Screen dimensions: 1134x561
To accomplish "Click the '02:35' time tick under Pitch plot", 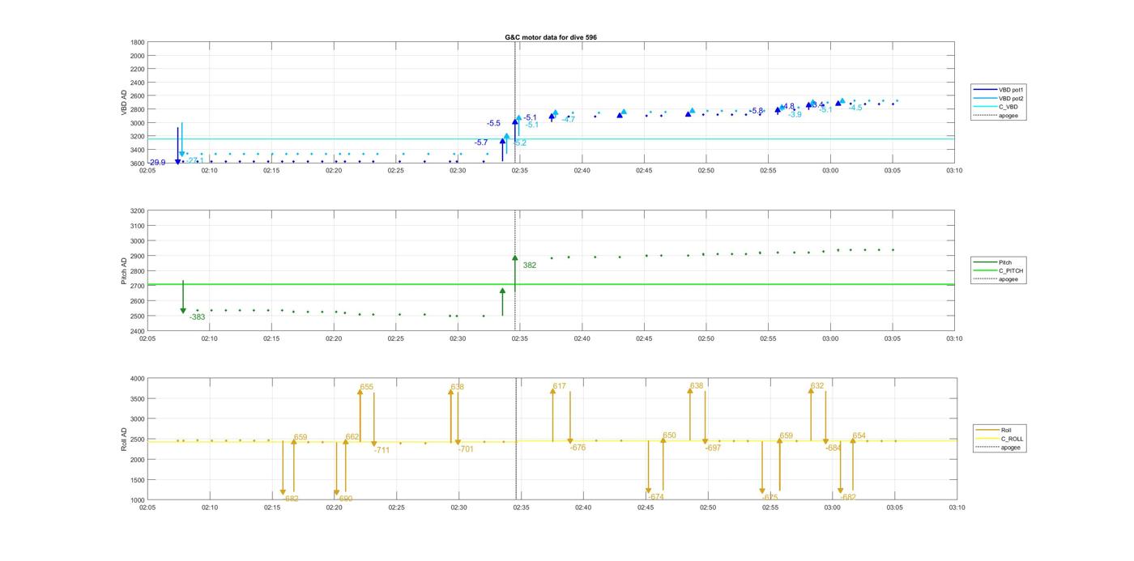I will (x=520, y=338).
